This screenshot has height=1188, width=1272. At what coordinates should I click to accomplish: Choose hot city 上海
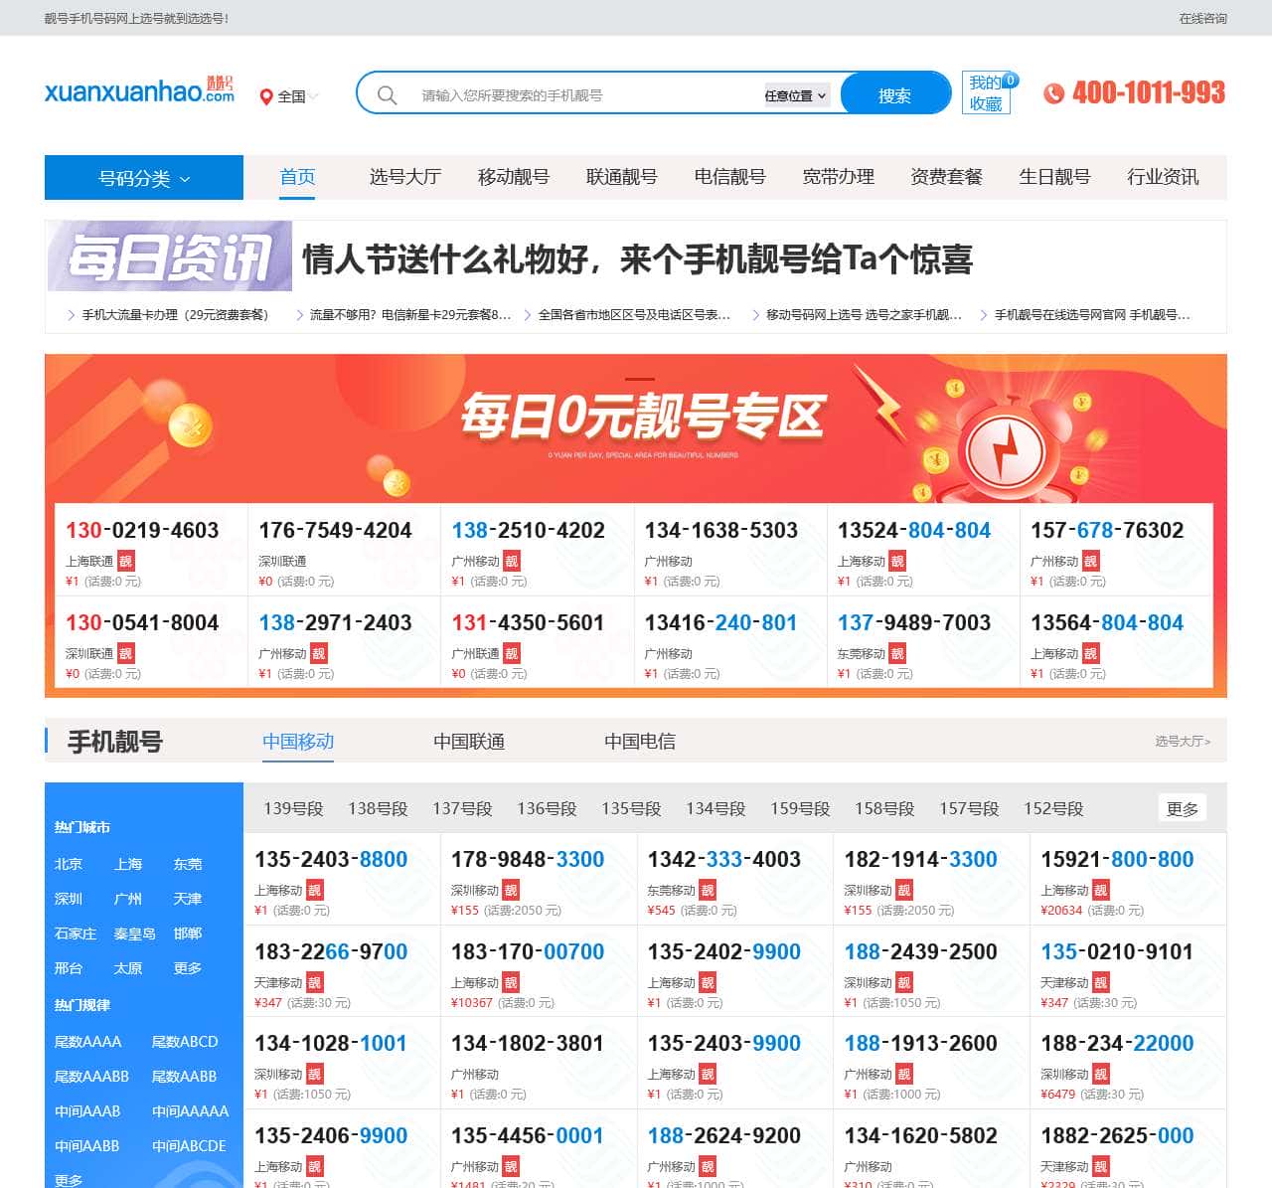click(128, 864)
